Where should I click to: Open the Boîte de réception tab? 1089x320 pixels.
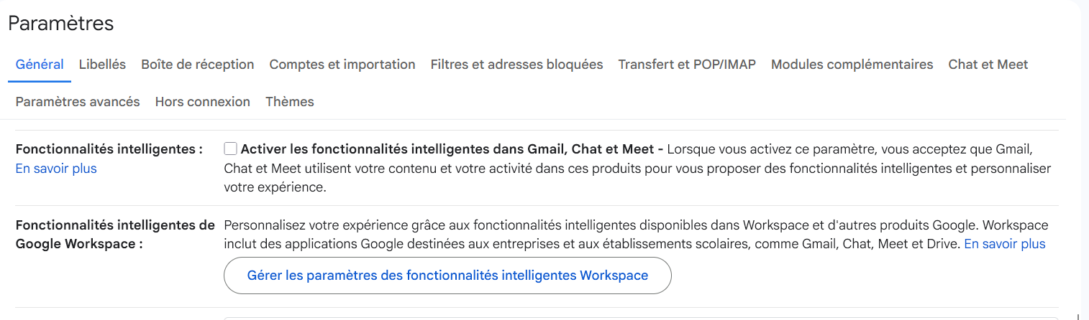click(197, 65)
